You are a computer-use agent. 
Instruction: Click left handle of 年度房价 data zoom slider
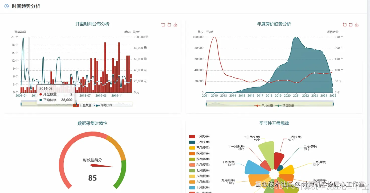click(x=206, y=104)
